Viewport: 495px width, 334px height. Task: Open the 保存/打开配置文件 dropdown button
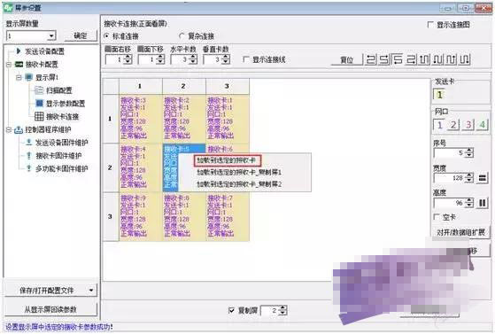pos(50,290)
